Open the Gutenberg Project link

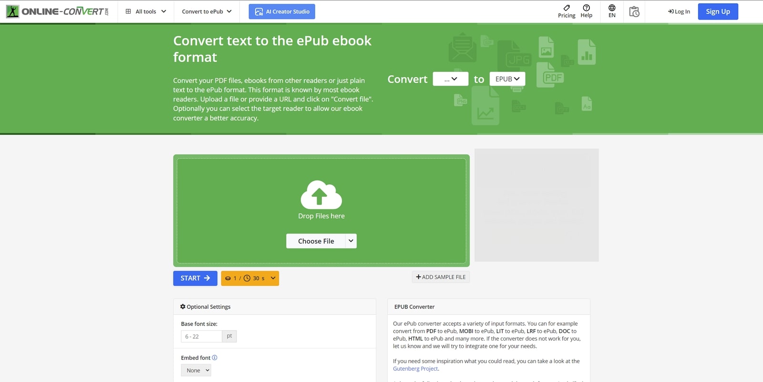pos(415,369)
